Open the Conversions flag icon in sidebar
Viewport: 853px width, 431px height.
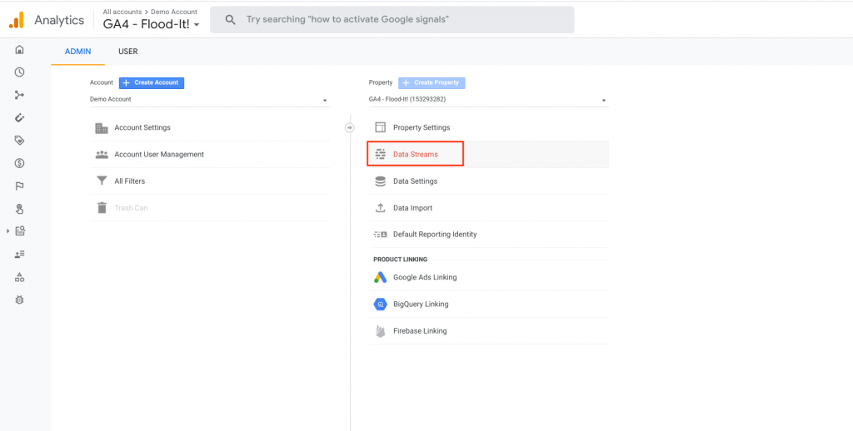20,186
